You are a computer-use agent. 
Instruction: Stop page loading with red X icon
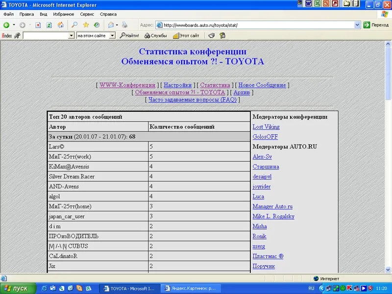tap(38, 25)
